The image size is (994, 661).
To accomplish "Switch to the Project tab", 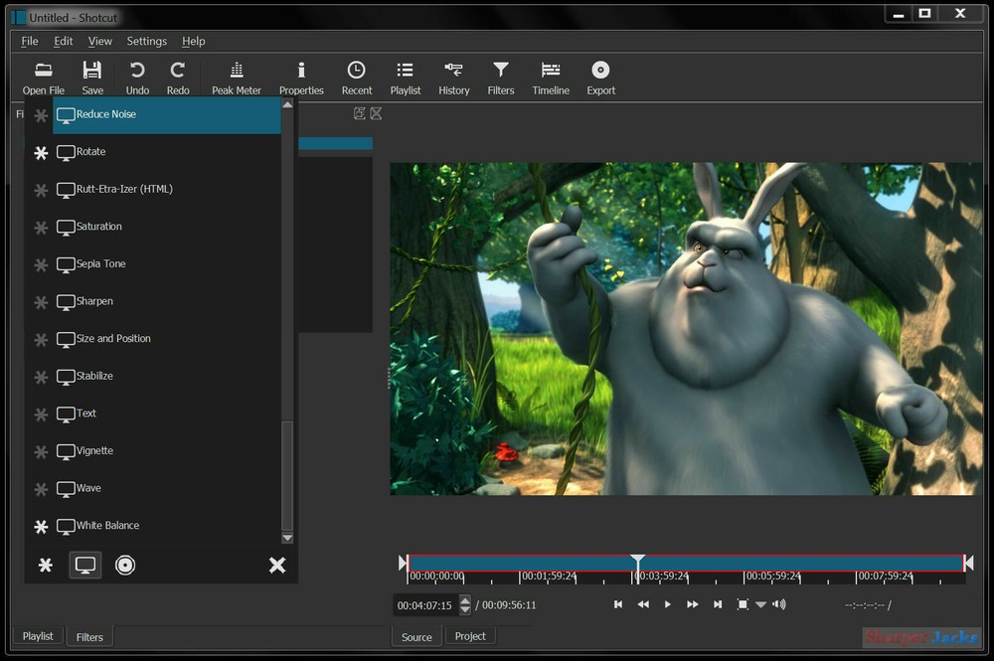I will tap(470, 636).
